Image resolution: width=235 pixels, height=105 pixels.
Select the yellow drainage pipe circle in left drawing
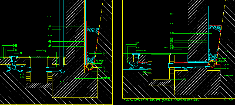[x=89, y=66]
